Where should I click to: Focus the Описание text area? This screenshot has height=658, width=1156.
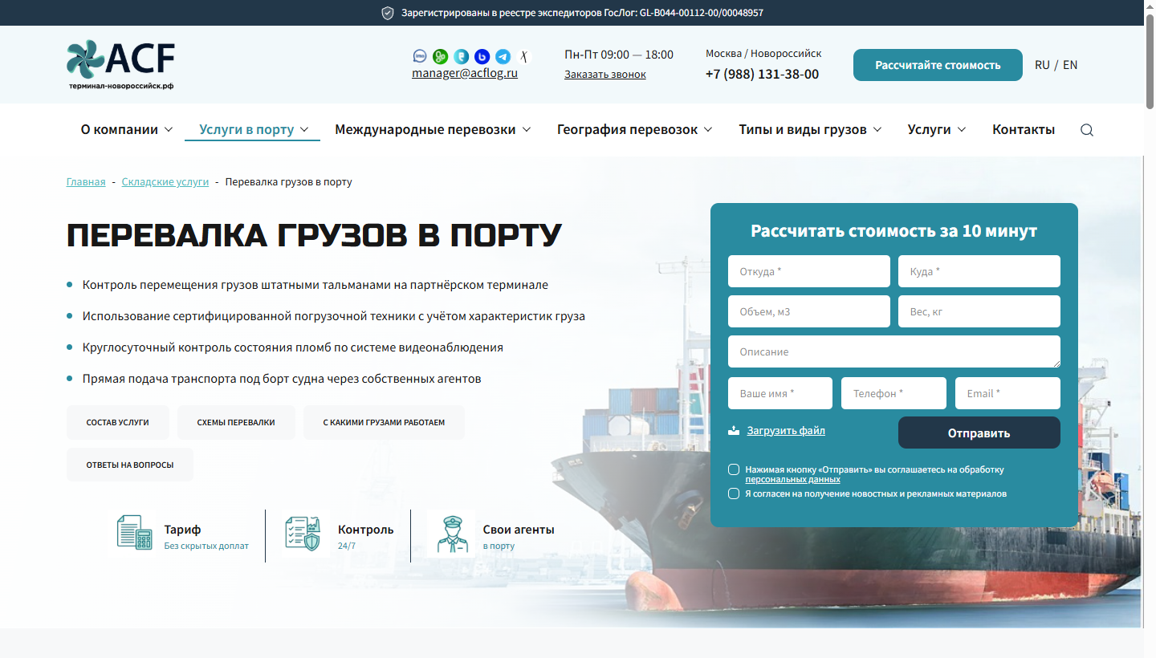pyautogui.click(x=894, y=351)
